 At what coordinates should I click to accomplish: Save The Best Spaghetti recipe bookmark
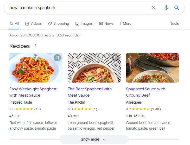(x=116, y=58)
